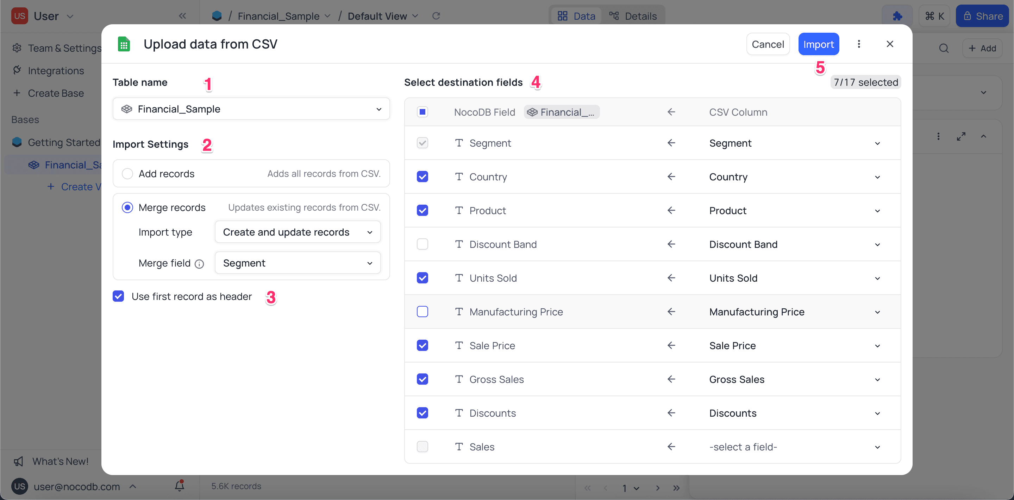Viewport: 1014px width, 500px height.
Task: Click the Import button
Action: click(818, 44)
